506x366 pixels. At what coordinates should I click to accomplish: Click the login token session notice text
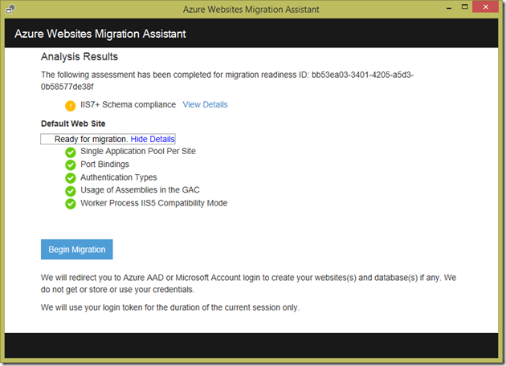pos(170,307)
